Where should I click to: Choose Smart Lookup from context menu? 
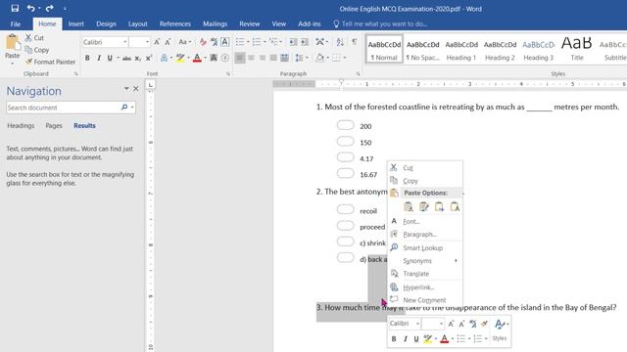tap(425, 247)
